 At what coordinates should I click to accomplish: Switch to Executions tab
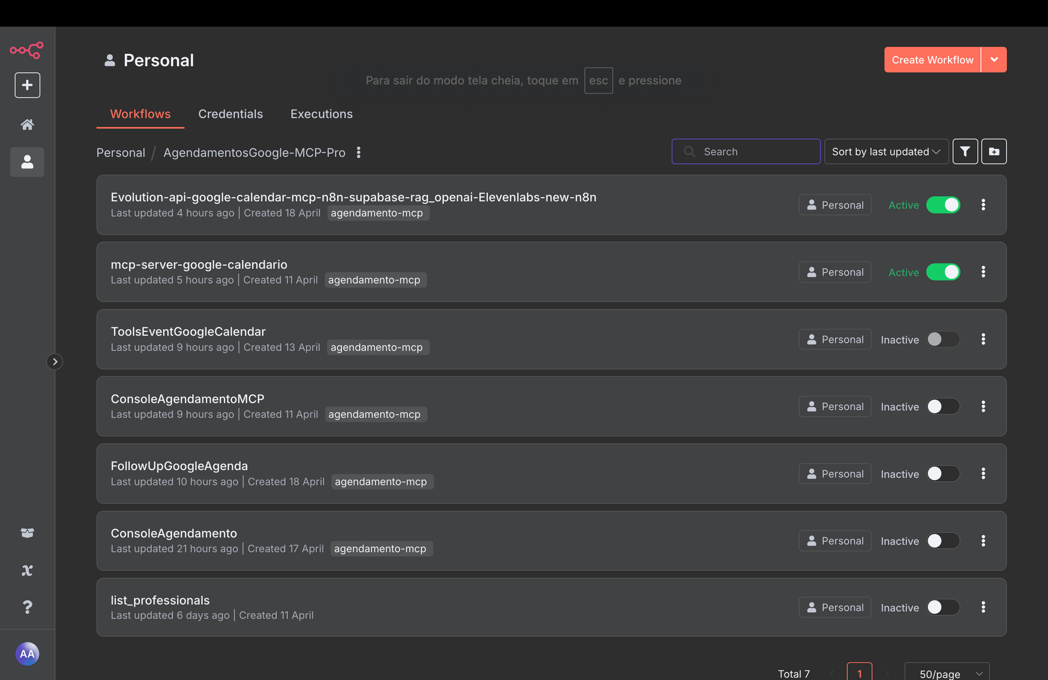pyautogui.click(x=322, y=114)
